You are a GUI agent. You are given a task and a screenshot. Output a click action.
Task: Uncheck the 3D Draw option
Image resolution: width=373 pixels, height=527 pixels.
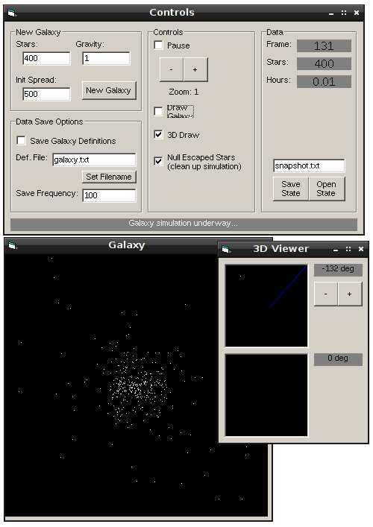[x=158, y=135]
